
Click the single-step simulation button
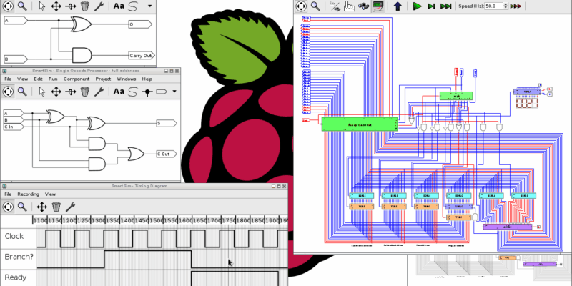[431, 6]
